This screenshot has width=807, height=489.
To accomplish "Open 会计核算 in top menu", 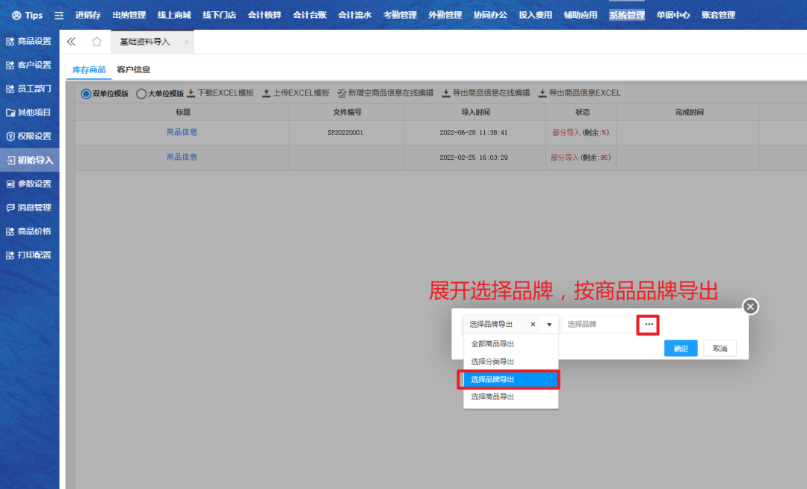I will tap(265, 15).
